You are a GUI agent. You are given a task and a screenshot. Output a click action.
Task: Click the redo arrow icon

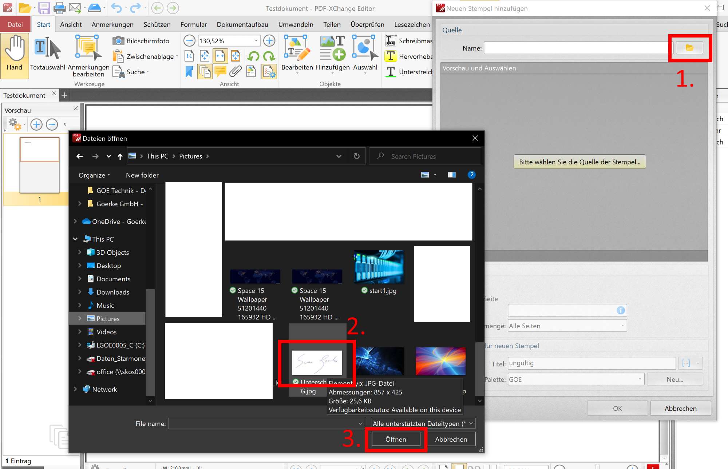135,8
